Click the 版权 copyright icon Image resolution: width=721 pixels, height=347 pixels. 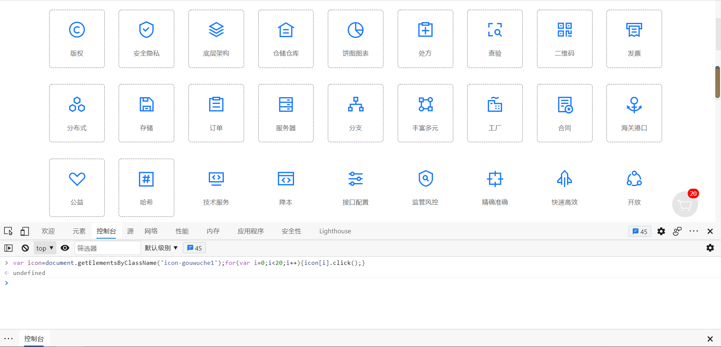(x=77, y=30)
